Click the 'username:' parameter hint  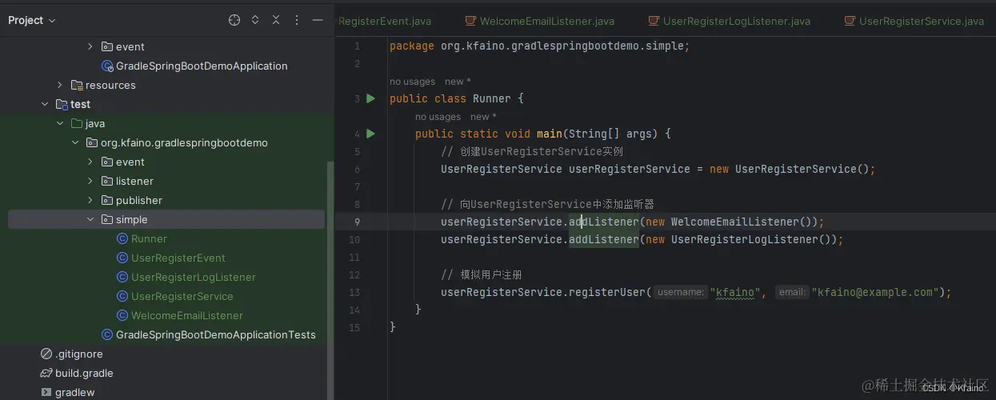click(680, 293)
